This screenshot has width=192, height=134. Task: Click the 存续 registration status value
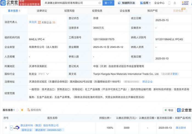[x=96, y=18]
